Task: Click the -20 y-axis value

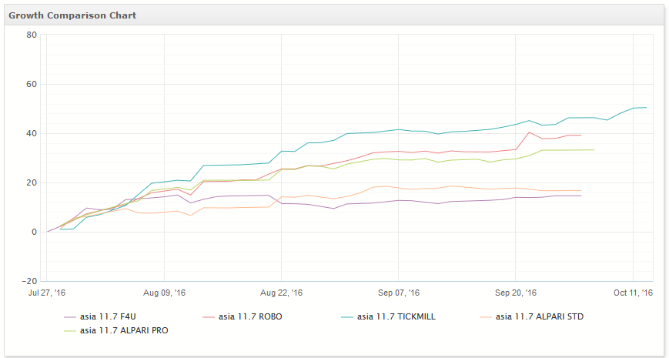Action: (29, 282)
